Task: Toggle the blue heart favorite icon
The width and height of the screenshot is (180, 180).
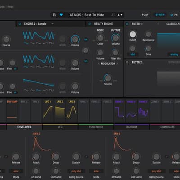Action: [x=61, y=15]
